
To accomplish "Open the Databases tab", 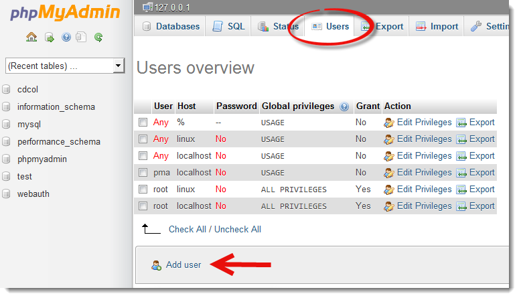I will coord(171,26).
